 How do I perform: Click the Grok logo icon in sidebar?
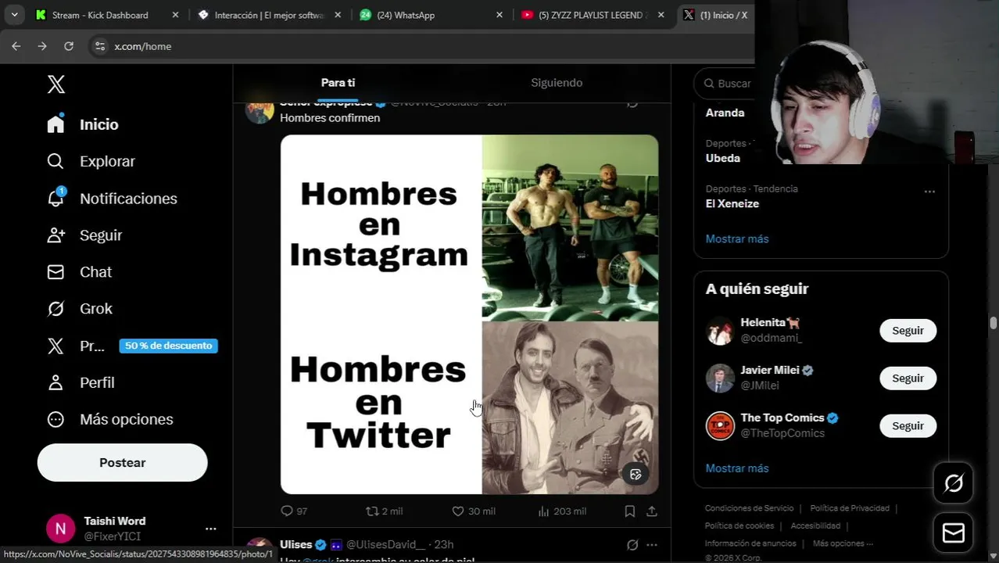click(x=55, y=309)
